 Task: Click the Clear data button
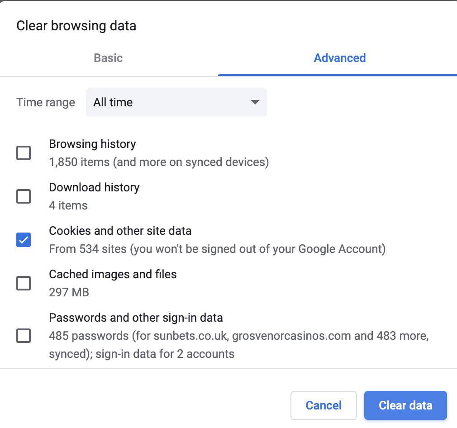click(x=405, y=405)
